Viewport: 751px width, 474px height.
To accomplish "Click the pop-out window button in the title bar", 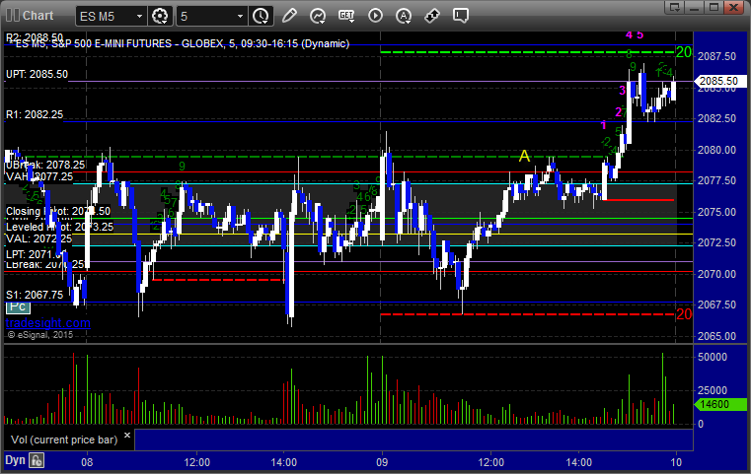I will (675, 7).
